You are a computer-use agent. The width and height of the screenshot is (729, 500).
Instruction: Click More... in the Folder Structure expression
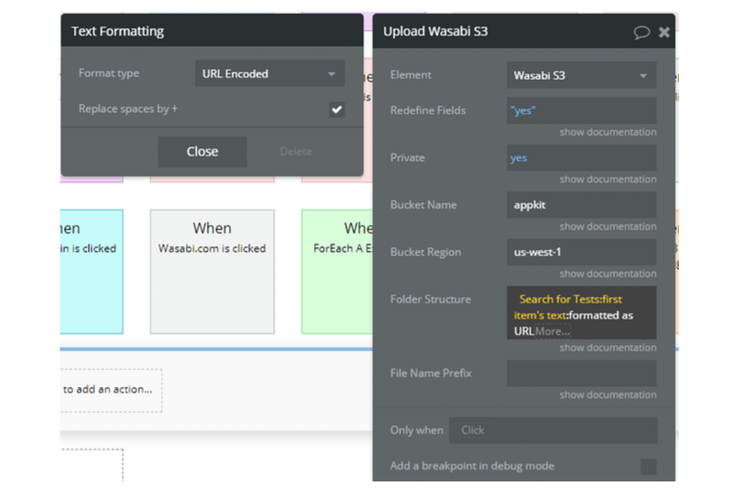[x=553, y=331]
